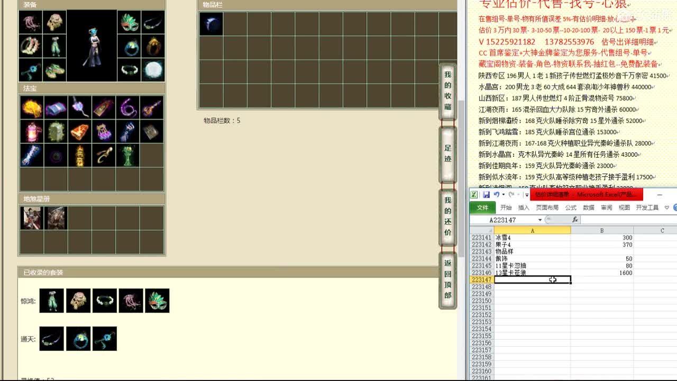The image size is (677, 381).
Task: Select the cell containing 13星卡苍狼
Action: [533, 273]
